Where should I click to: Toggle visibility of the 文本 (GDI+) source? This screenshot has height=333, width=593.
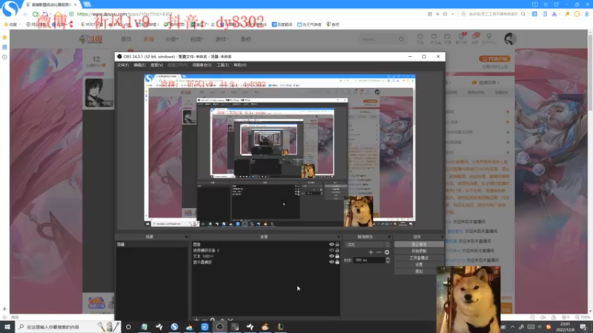point(331,256)
